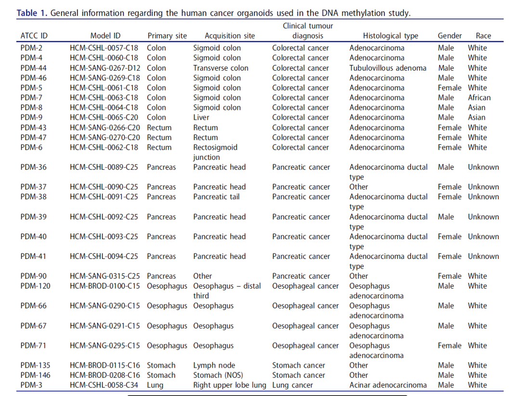The width and height of the screenshot is (520, 396).
Task: Select the Transverse colon cell
Action: click(221, 68)
